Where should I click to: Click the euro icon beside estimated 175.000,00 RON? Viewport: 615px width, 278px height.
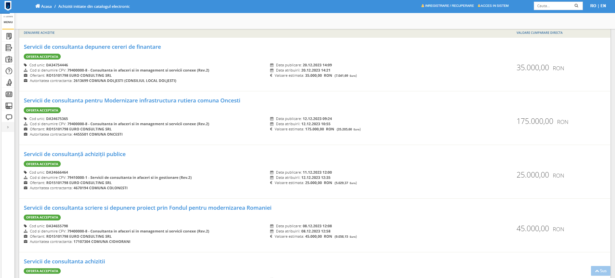[271, 129]
